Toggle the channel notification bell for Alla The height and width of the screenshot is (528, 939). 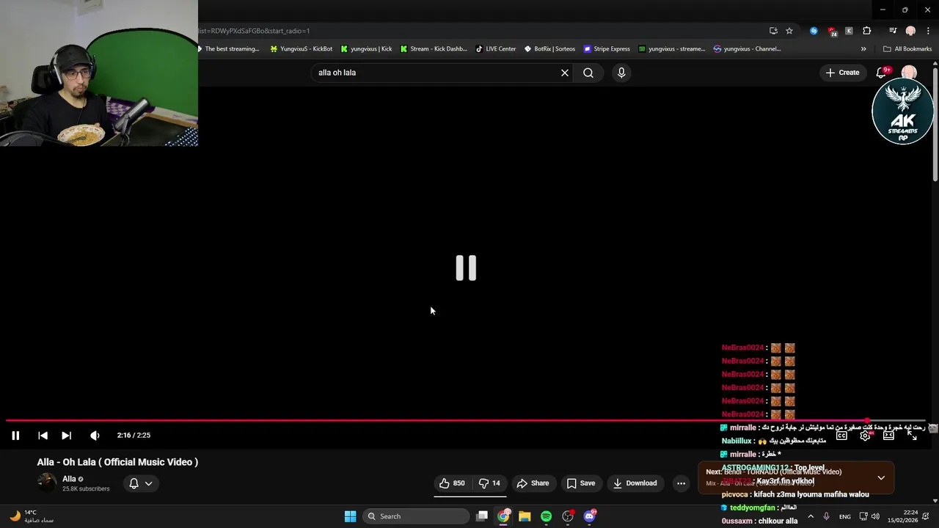141,483
